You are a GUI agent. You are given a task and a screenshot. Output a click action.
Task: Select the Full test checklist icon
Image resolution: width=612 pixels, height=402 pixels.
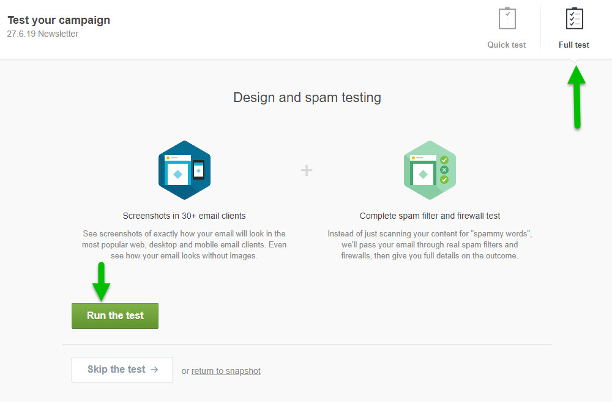click(x=574, y=18)
